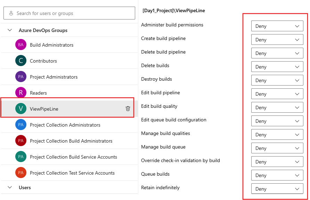Click the Project Collection Build Service Accounts avatar

[21, 157]
